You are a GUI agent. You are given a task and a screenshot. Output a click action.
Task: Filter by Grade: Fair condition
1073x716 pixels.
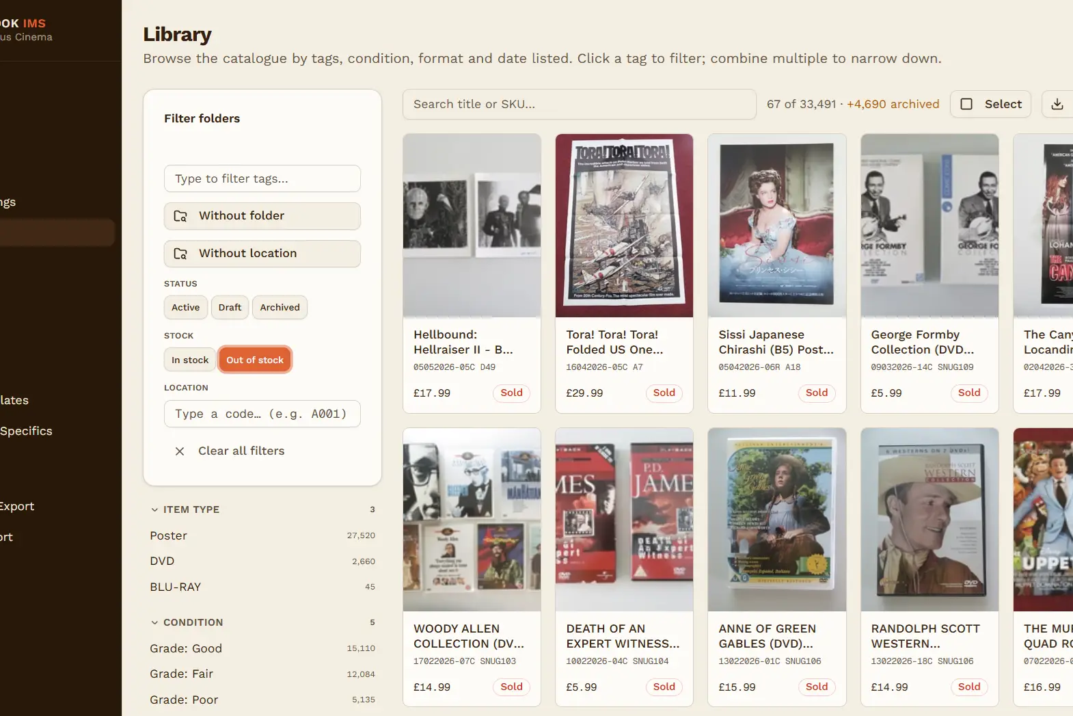(262, 674)
